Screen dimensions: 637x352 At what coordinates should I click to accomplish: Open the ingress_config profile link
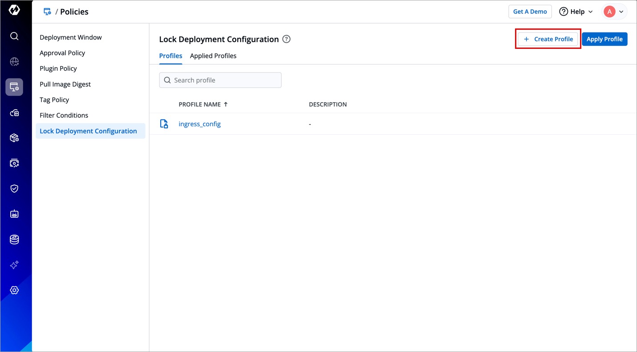(x=199, y=124)
